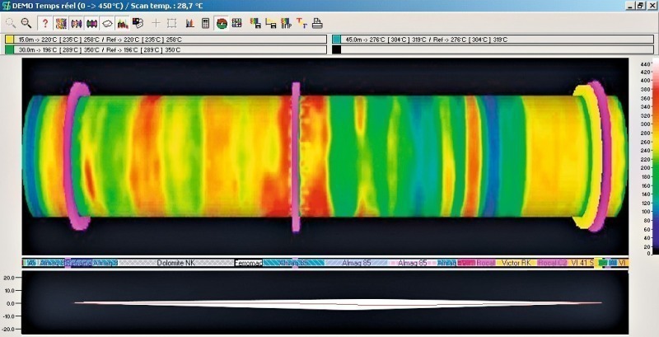Click the yellow 15.0m marker swatch
The image size is (659, 337).
pyautogui.click(x=9, y=39)
